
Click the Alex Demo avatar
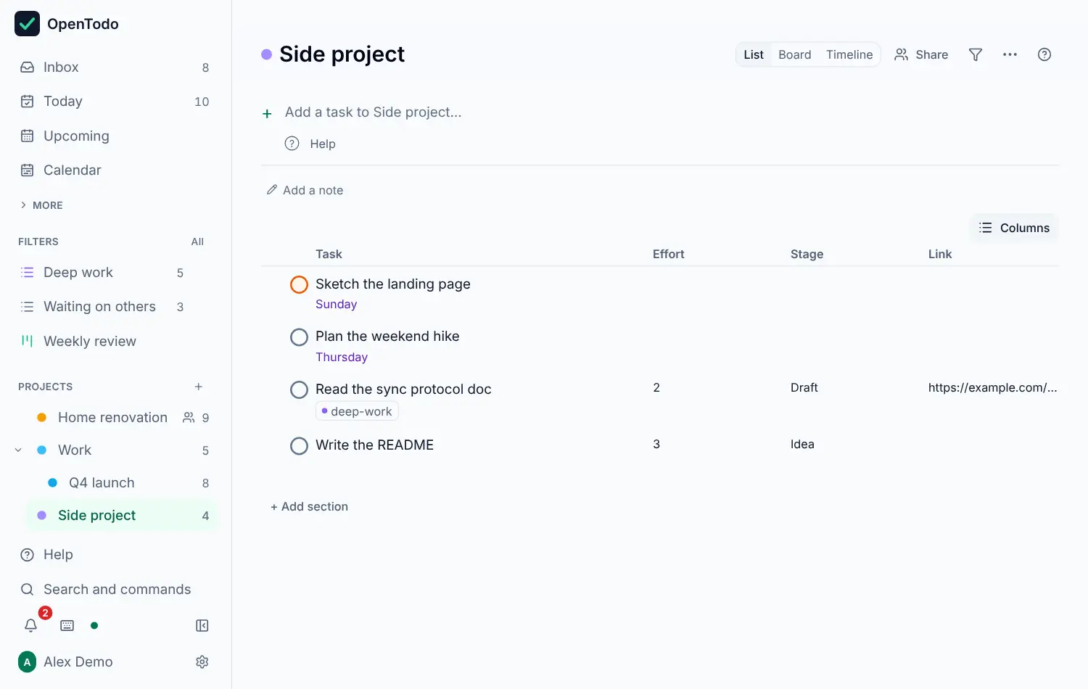click(27, 661)
